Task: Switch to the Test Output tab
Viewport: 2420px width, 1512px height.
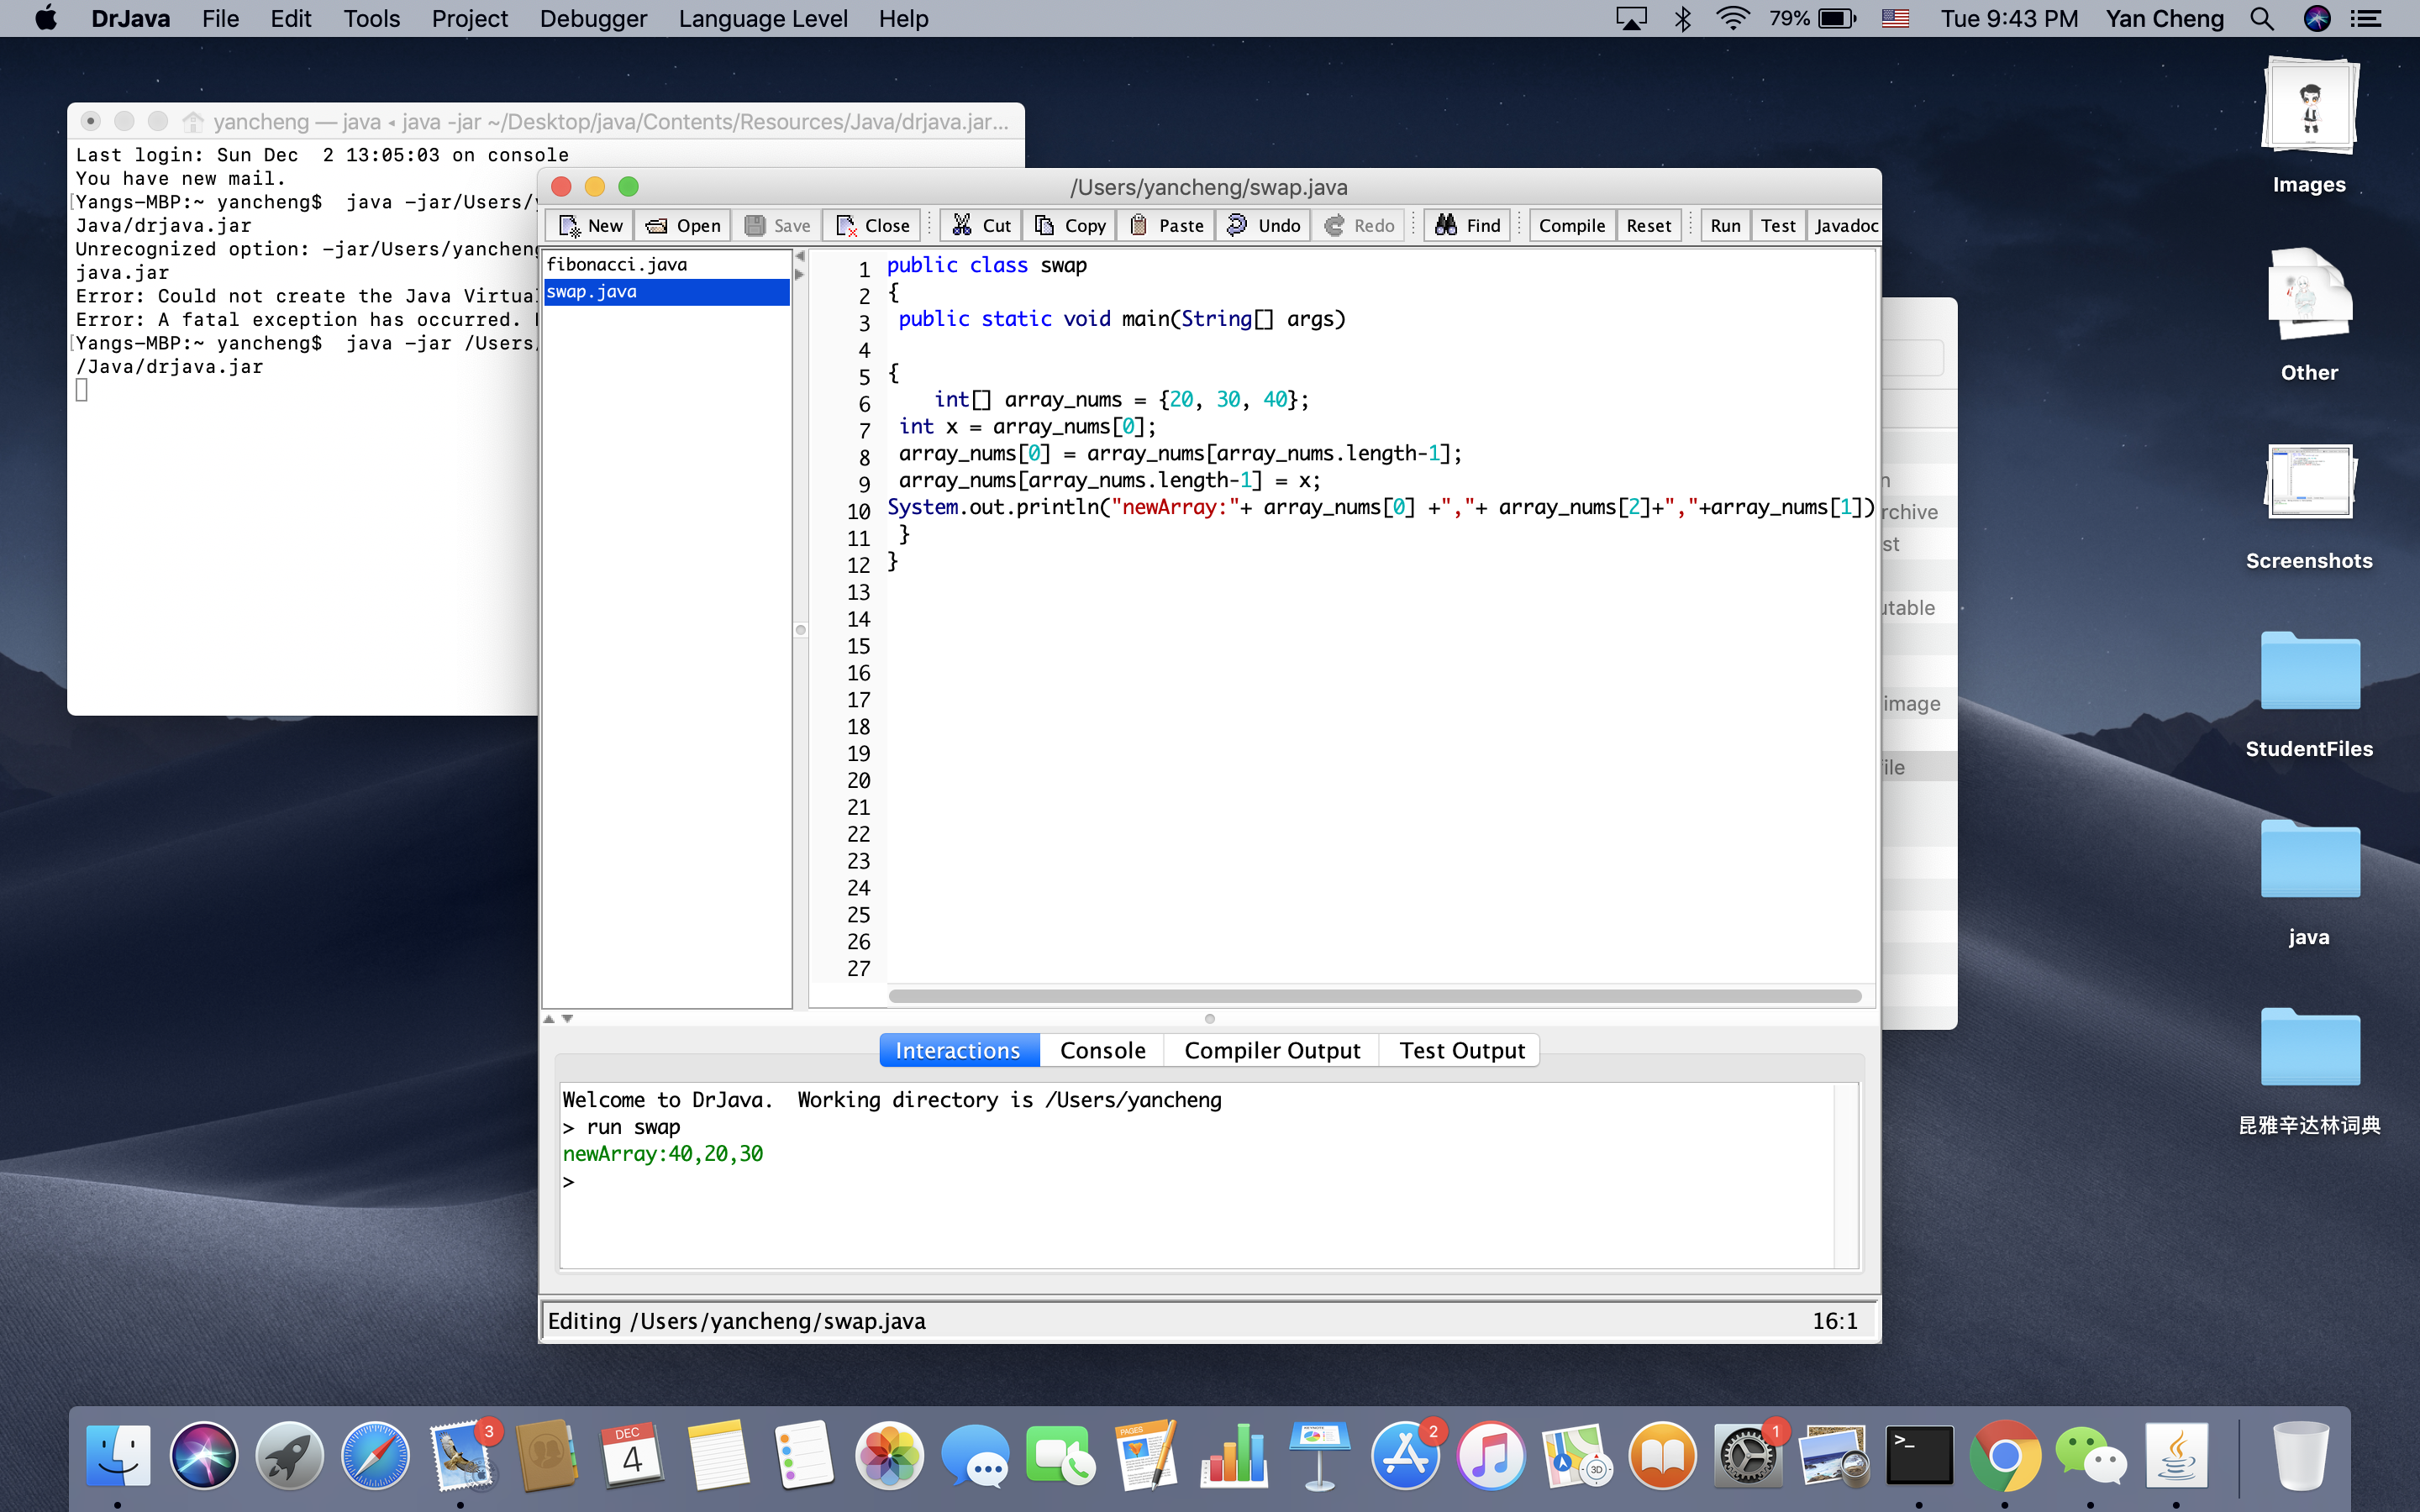Action: click(1461, 1050)
